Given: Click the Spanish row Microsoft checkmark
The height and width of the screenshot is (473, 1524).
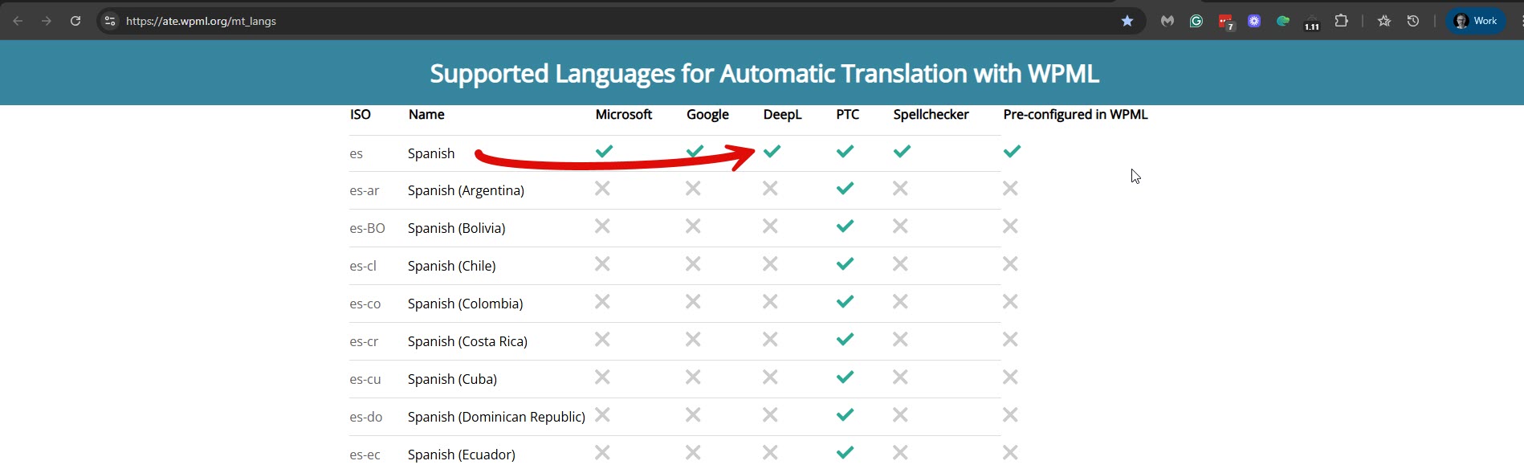Looking at the screenshot, I should [604, 151].
